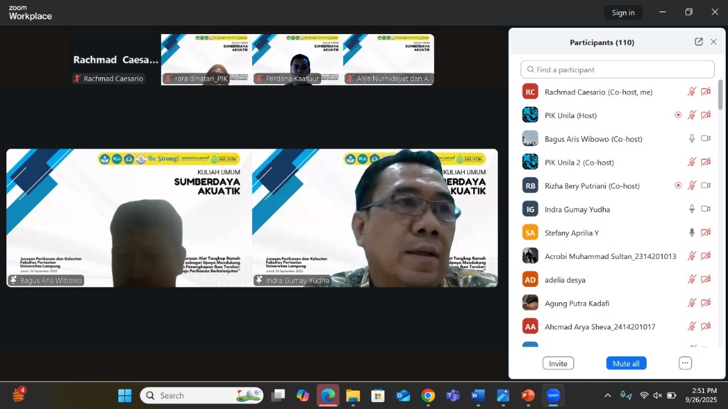Click the Find a participant search field

(617, 69)
